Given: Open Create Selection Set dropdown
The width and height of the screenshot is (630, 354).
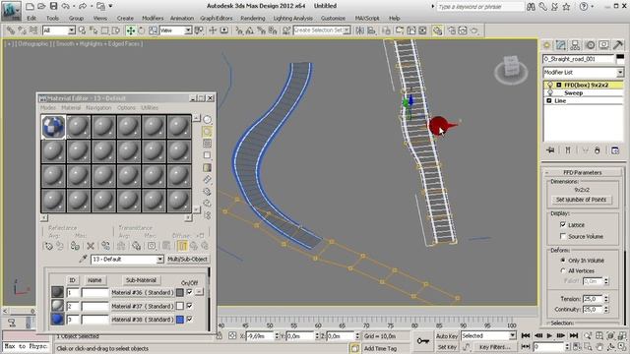Looking at the screenshot, I should pyautogui.click(x=346, y=30).
